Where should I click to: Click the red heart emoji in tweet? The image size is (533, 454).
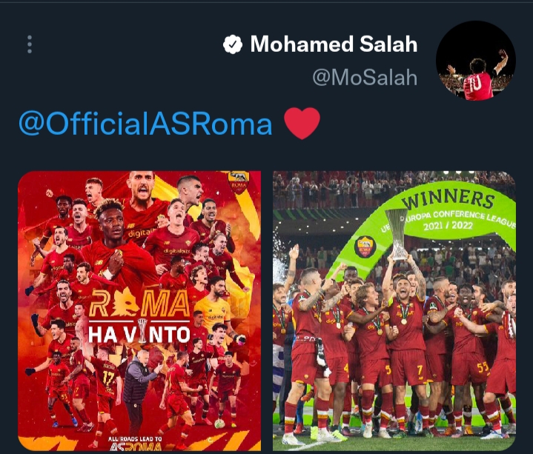tap(302, 123)
